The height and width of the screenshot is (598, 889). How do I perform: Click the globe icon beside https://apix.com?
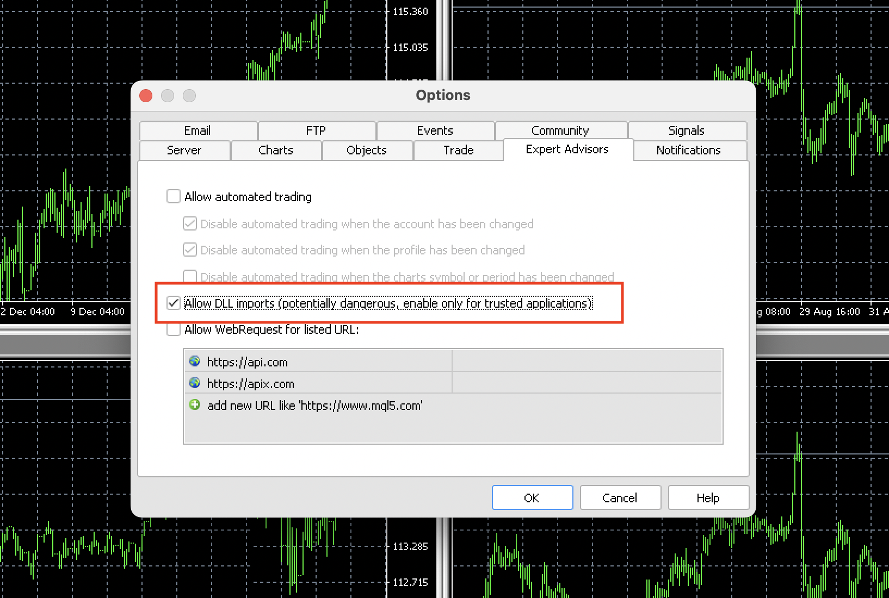195,383
